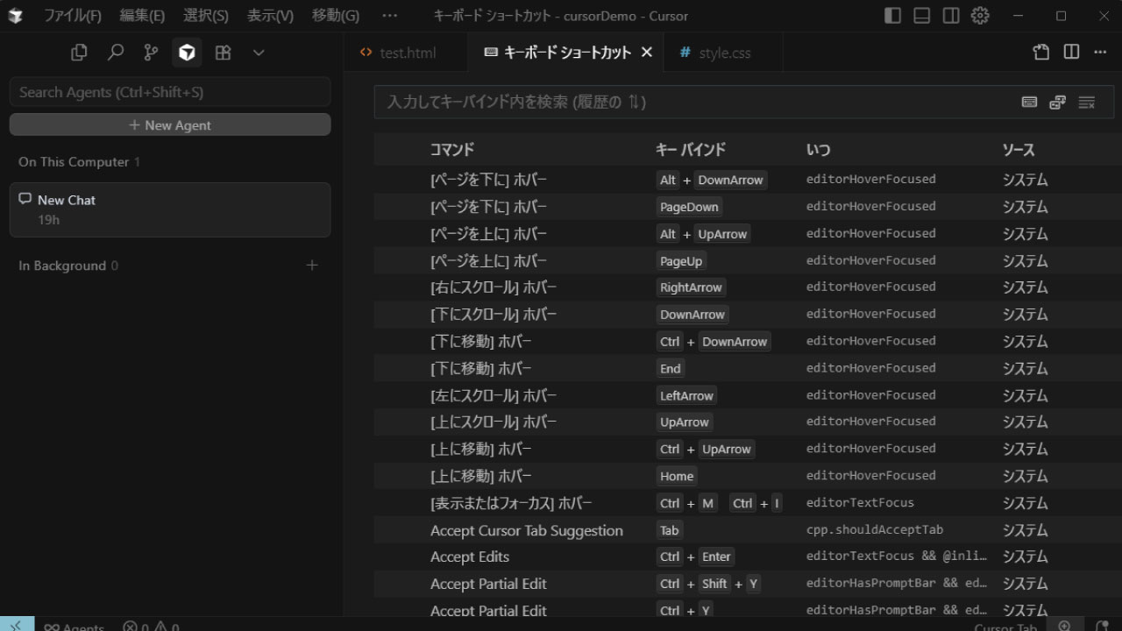
Task: Select the [左にスクロール] ホバー row
Action: [748, 395]
